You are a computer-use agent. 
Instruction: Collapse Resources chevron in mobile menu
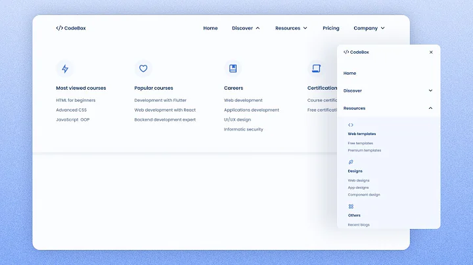pos(430,108)
